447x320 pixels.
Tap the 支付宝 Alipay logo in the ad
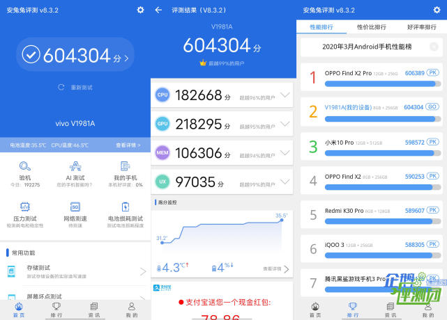point(162,288)
